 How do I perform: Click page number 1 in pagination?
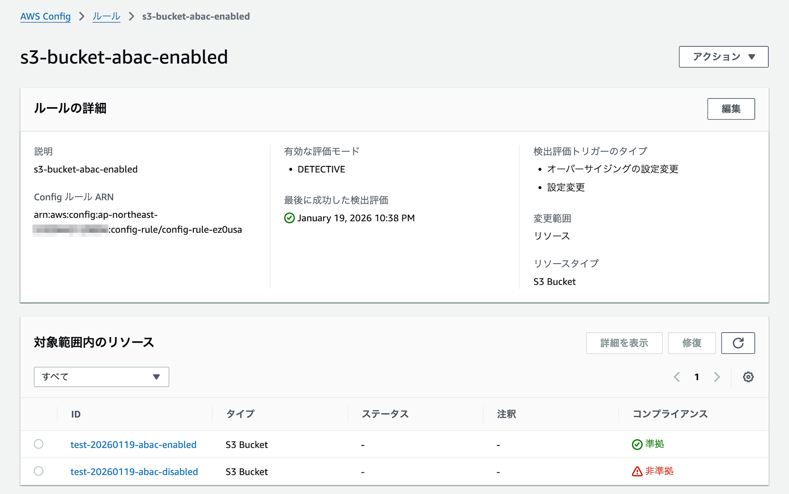(x=697, y=377)
